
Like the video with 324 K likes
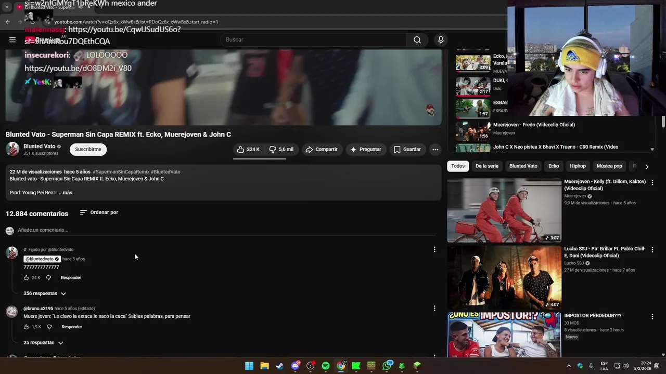[x=248, y=150]
